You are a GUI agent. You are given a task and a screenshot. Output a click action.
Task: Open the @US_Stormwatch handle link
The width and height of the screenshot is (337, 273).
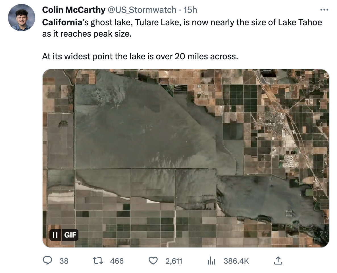(x=142, y=10)
